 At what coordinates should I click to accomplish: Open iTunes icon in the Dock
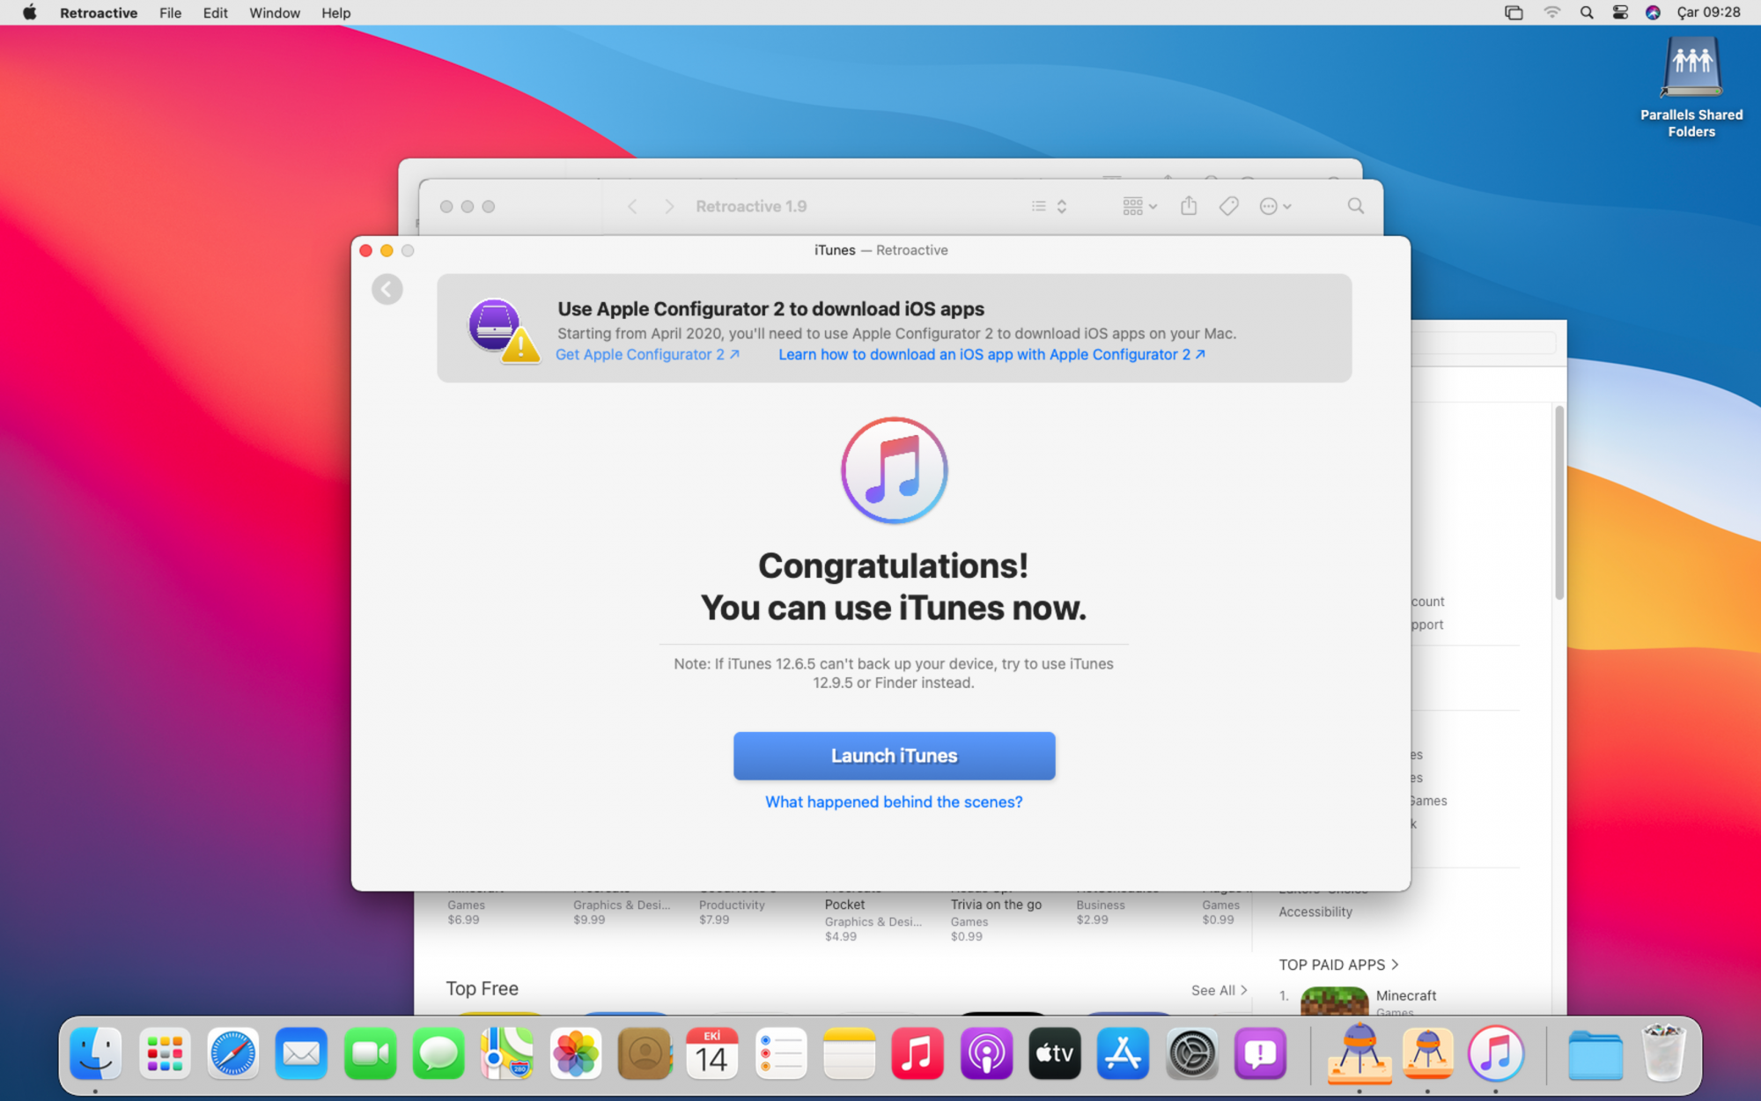tap(1495, 1053)
